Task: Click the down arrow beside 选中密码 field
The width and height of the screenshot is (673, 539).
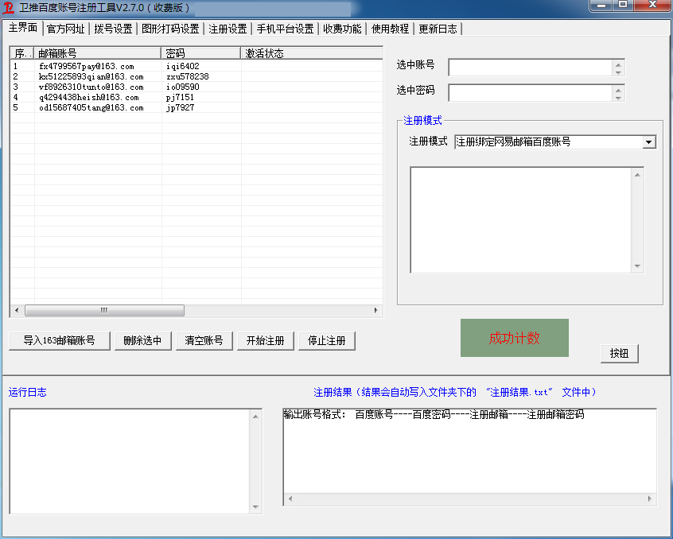Action: [618, 97]
